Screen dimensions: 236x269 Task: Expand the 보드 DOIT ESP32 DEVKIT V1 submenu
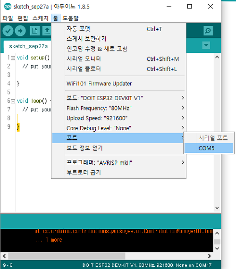pos(119,98)
